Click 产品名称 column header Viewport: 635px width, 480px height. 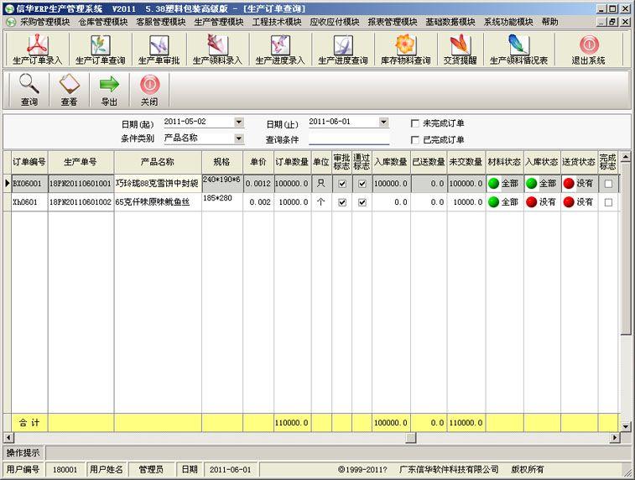(x=158, y=162)
